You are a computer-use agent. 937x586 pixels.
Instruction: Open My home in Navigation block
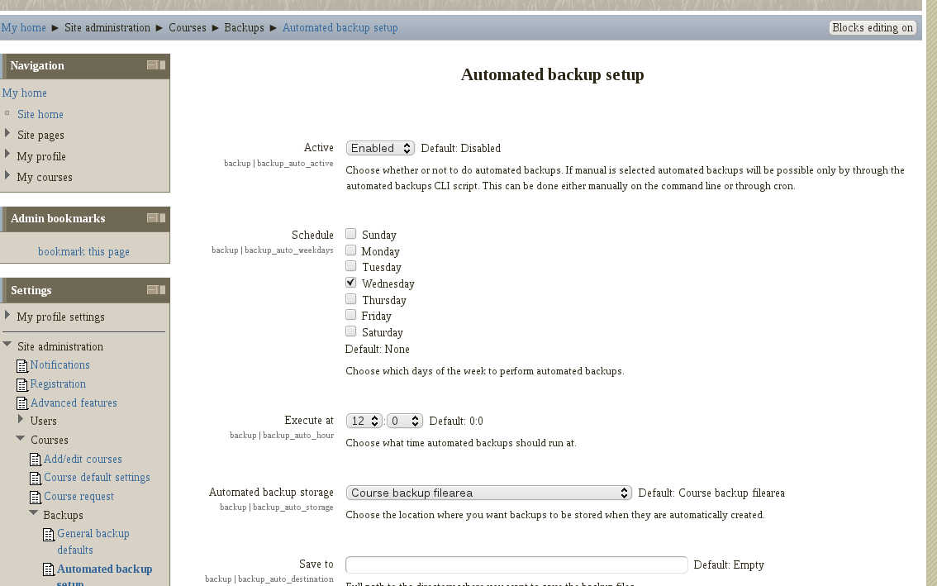(25, 93)
